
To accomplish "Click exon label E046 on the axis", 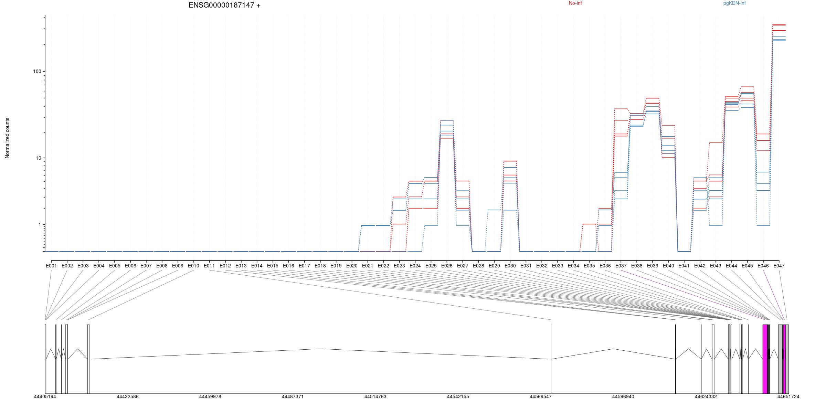I will (x=763, y=266).
